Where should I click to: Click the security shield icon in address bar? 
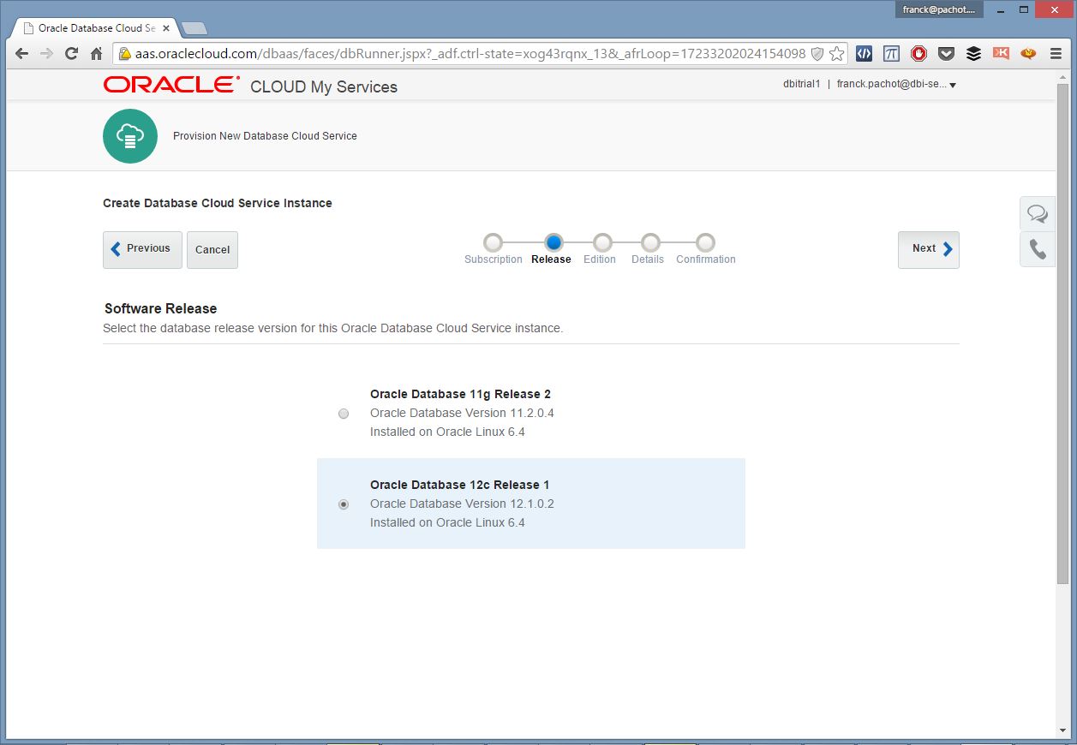(x=817, y=53)
